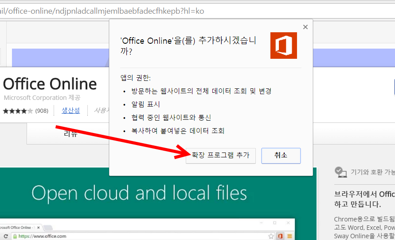Click the '앱의 권한:' heading in dialog
Screen dimensions: 395x240
coord(136,78)
